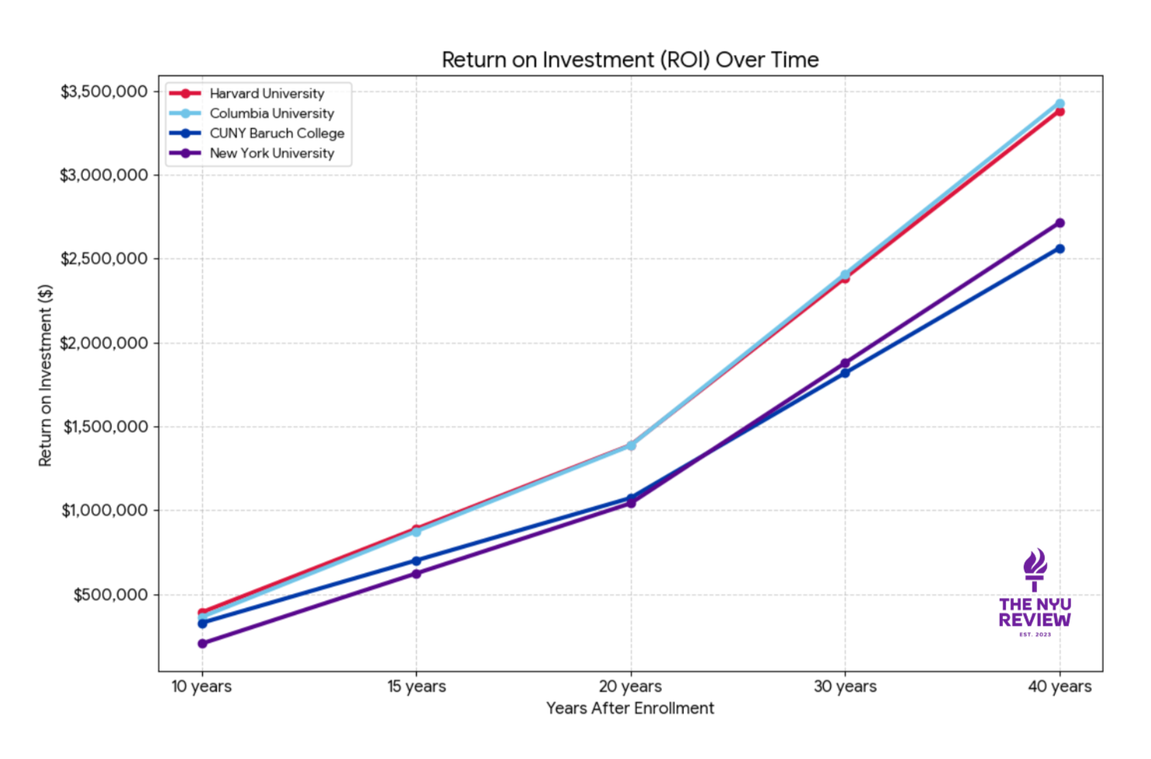Click the '20 years' x-axis label

point(630,687)
